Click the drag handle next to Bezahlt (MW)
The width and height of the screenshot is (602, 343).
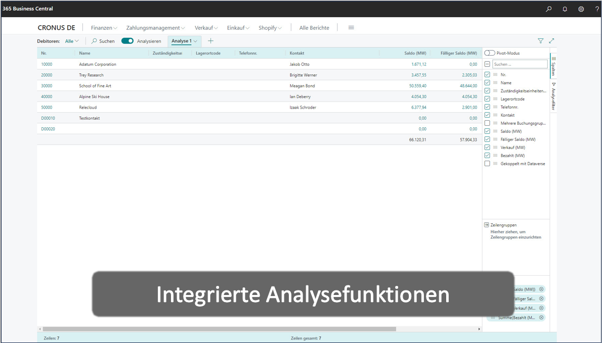495,156
